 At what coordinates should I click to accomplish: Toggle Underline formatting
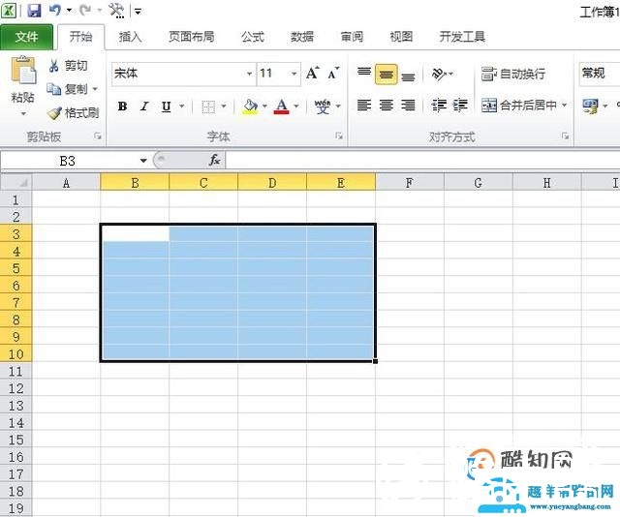[166, 106]
